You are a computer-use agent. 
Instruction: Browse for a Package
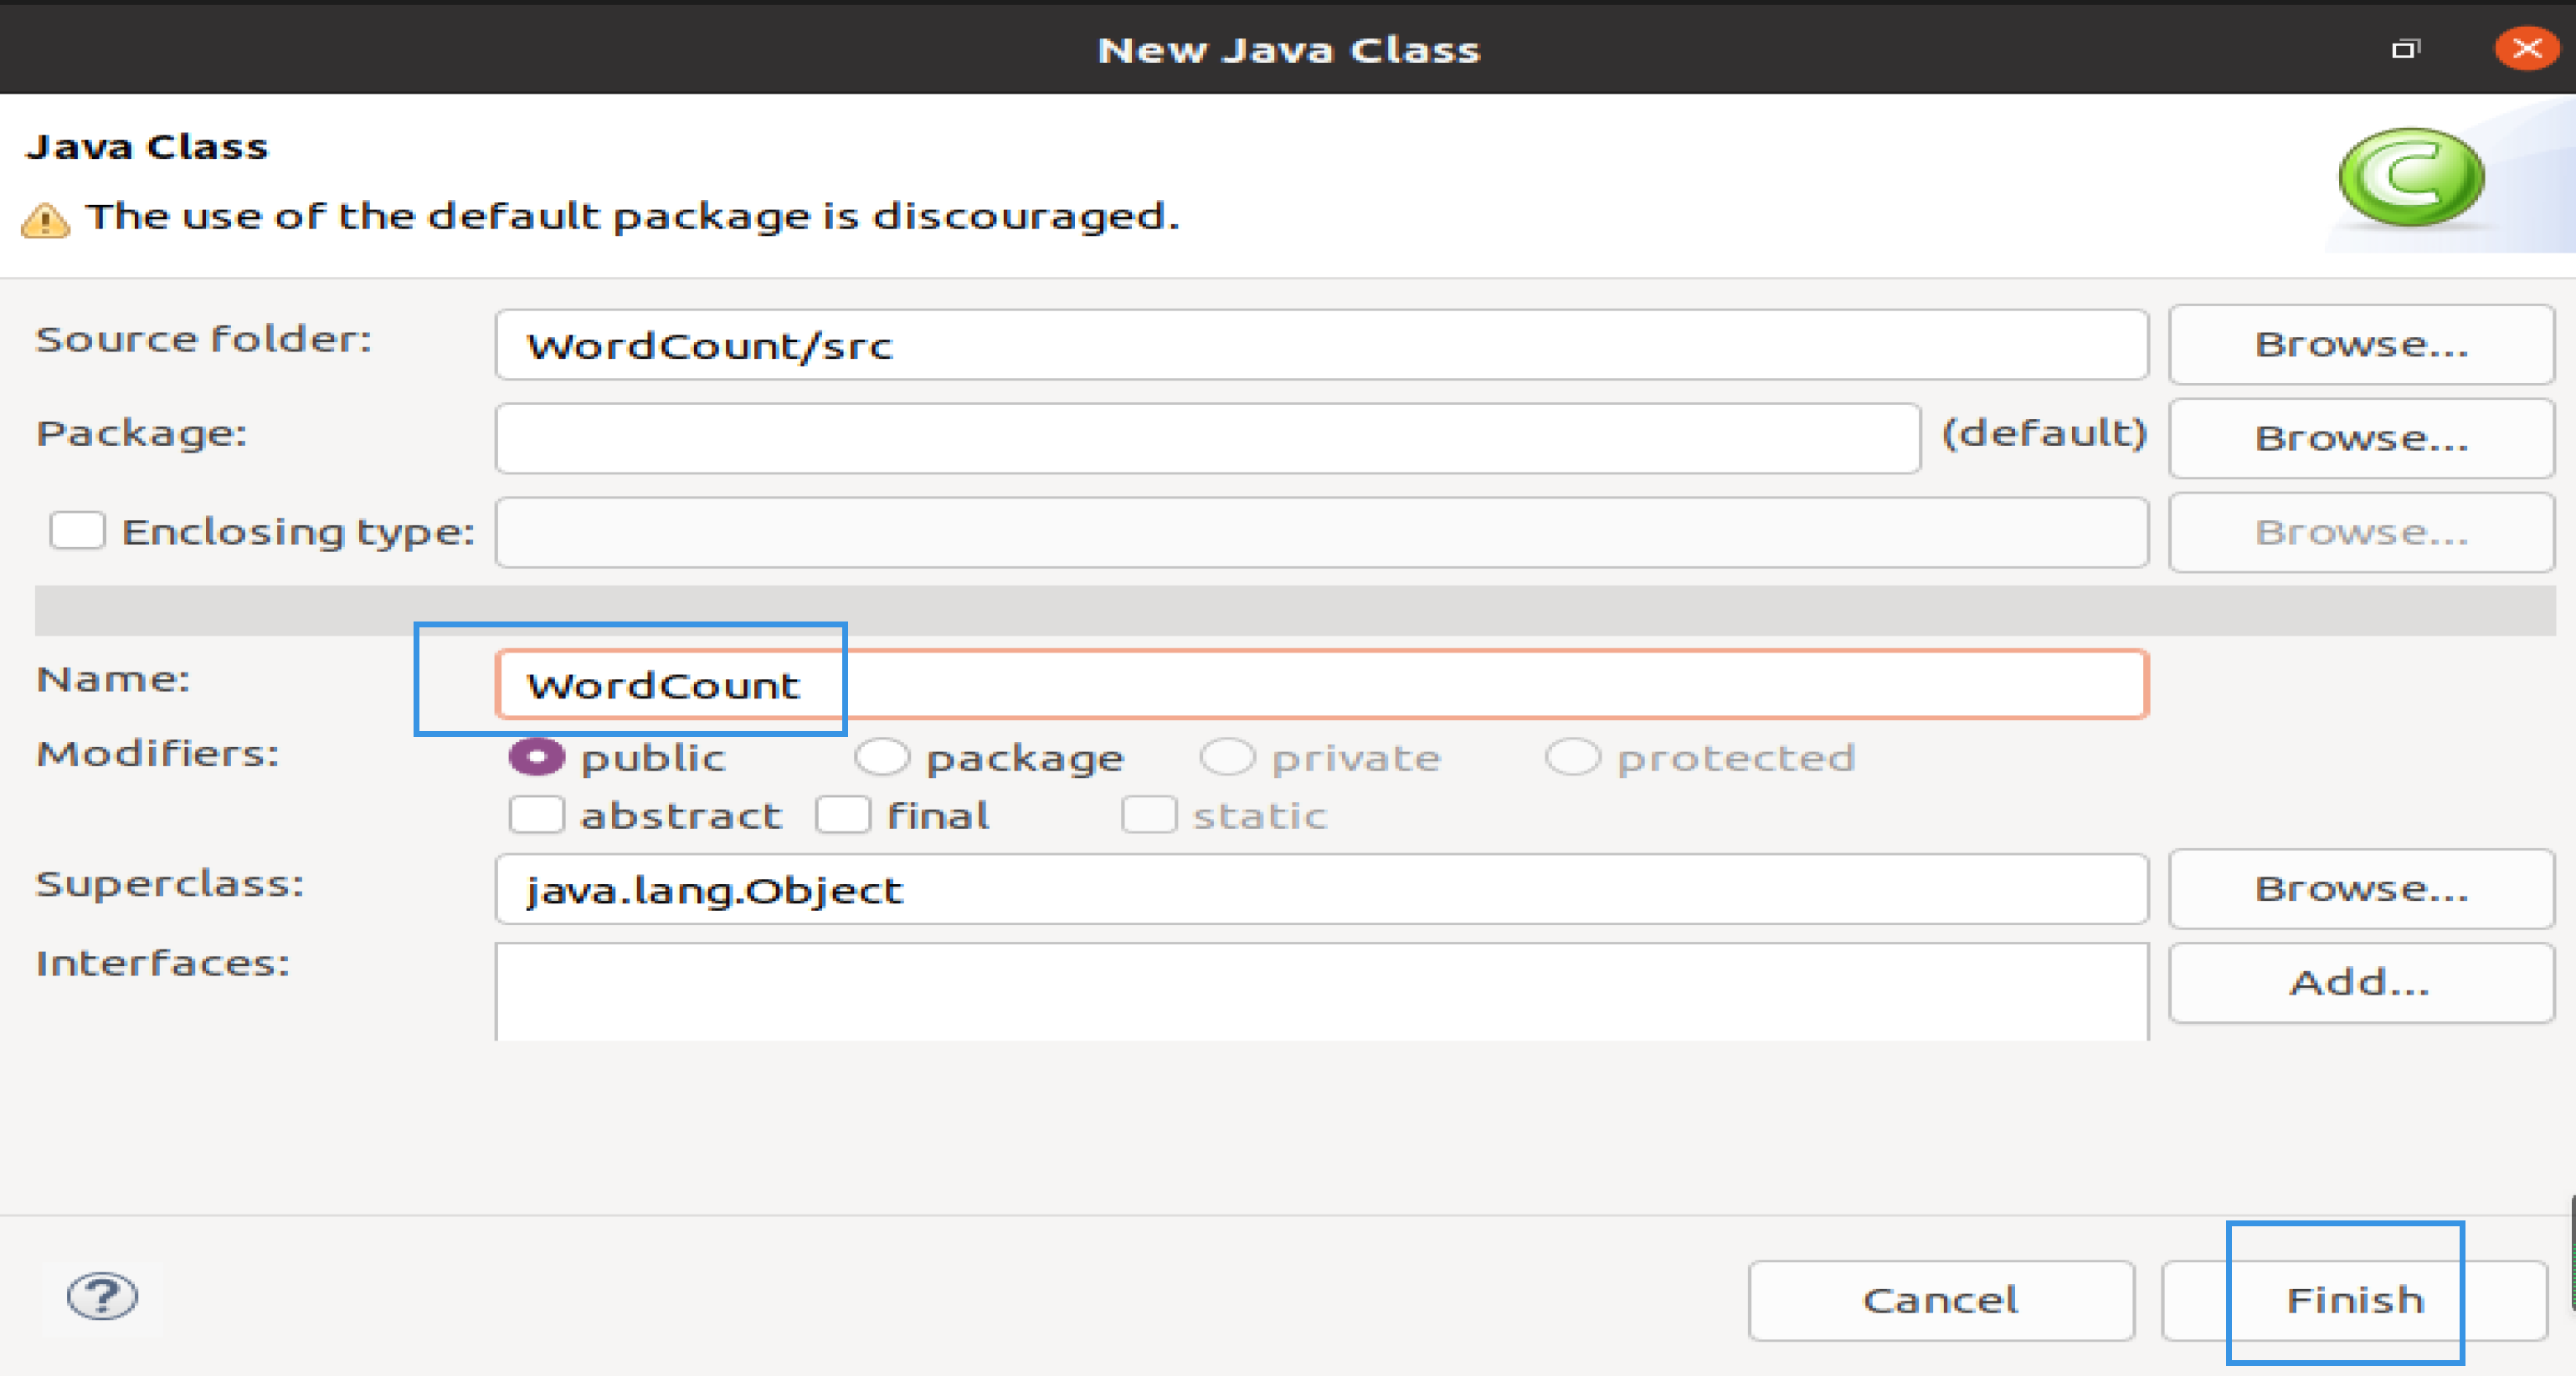[x=2361, y=437]
